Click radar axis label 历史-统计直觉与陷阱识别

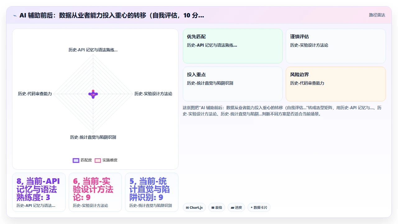point(93,137)
